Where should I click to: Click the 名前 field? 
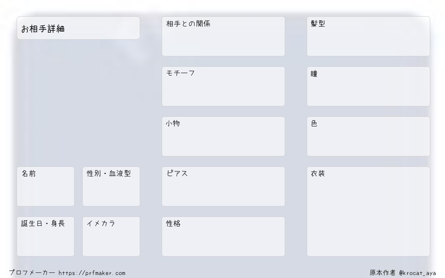click(x=46, y=186)
